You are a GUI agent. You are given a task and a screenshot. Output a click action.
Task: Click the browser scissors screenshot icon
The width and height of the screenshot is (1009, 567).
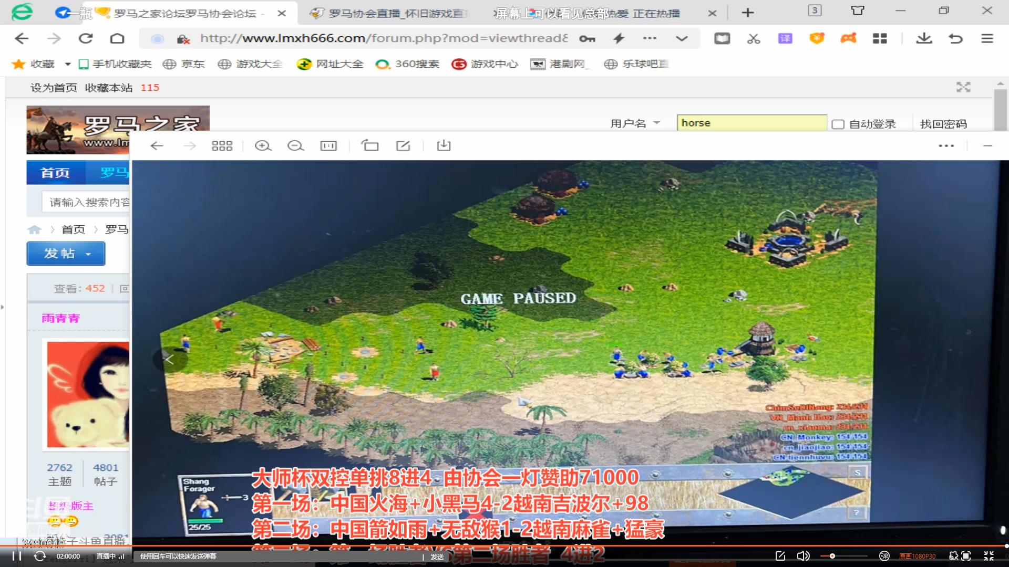(754, 38)
